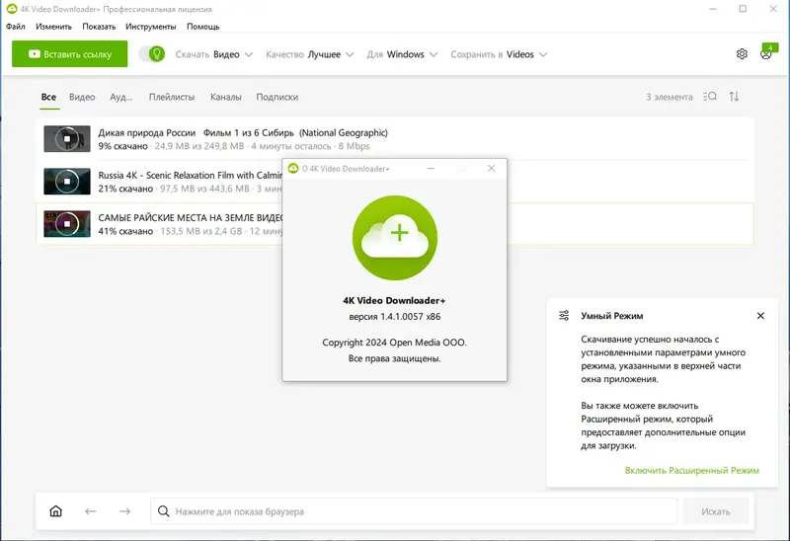
Task: Pause the Russia 4K video download
Action: tap(66, 182)
